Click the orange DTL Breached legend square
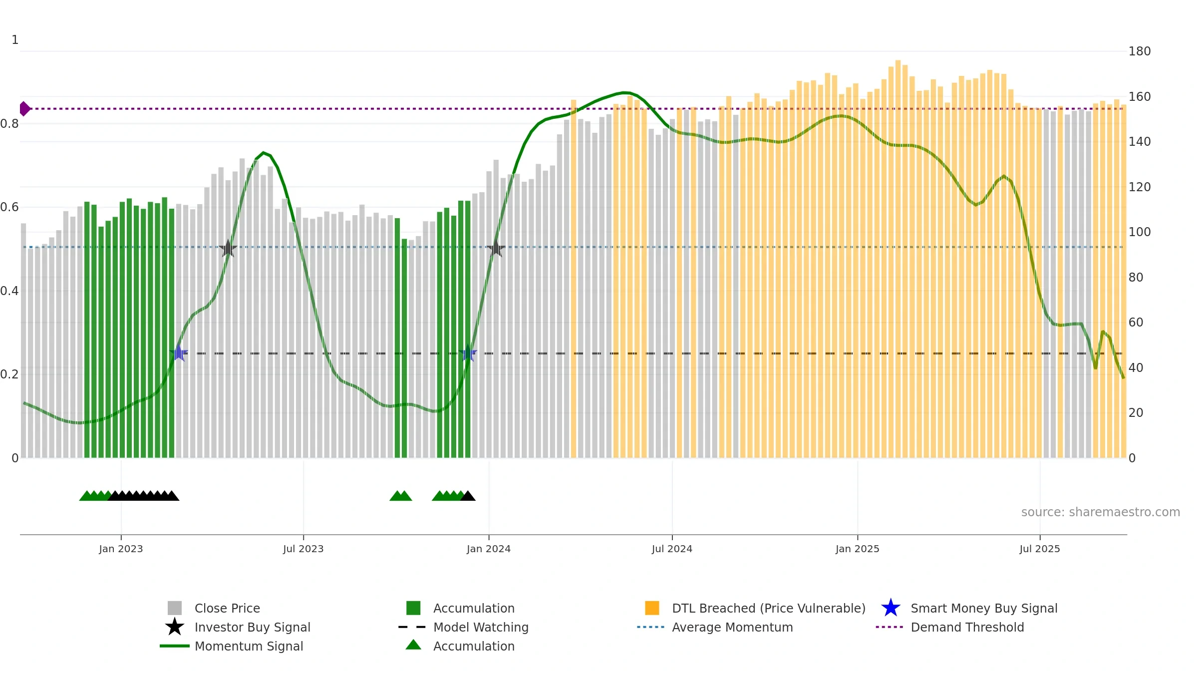1198x674 pixels. (652, 608)
